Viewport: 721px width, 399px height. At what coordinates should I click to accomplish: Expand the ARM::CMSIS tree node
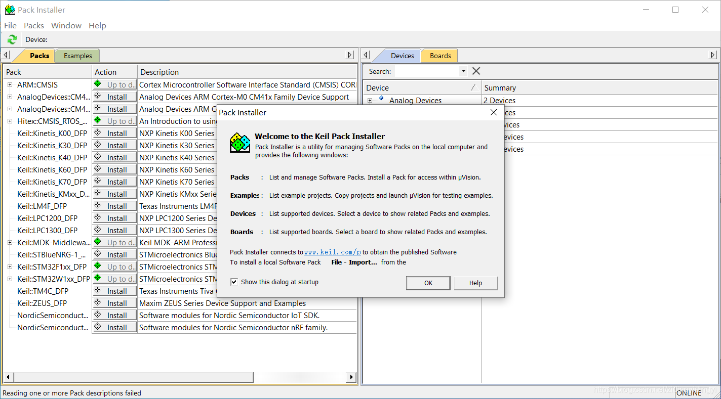[10, 84]
